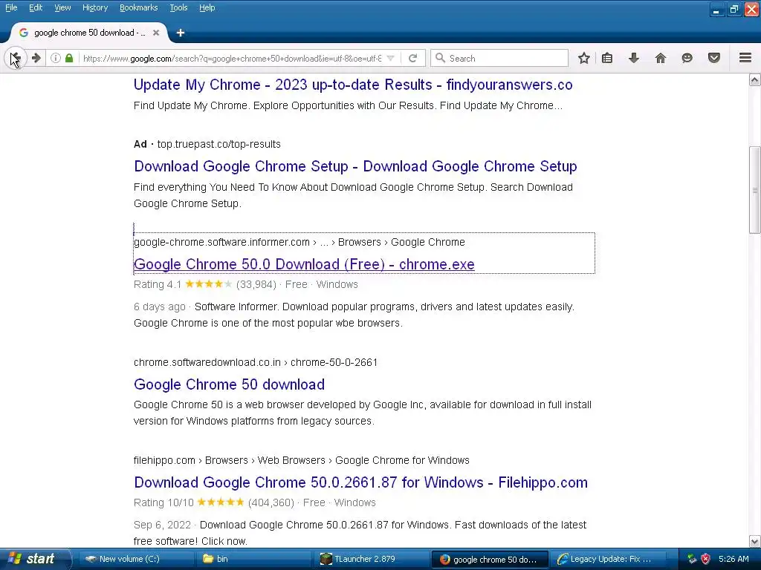Click google-chrome.software.informer.com breadcrumb text
This screenshot has width=761, height=570.
click(x=299, y=242)
